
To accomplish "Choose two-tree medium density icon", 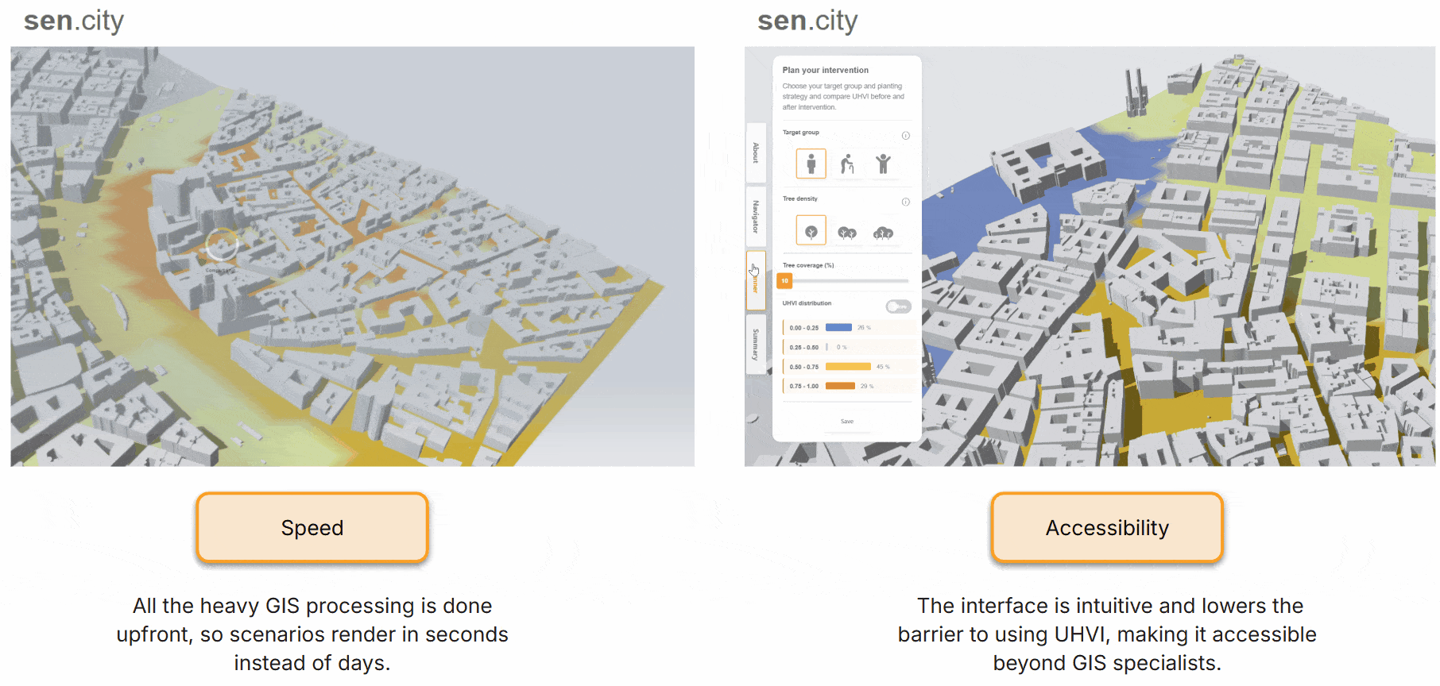I will pyautogui.click(x=847, y=232).
